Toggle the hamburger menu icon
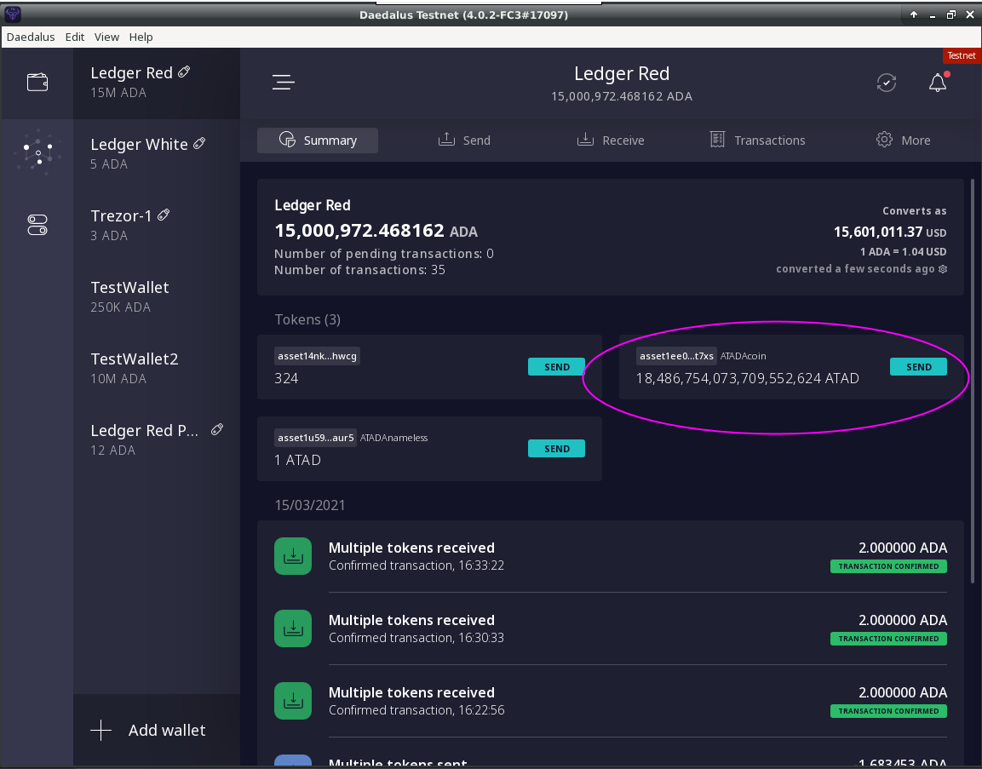Screen dimensions: 982x769 point(283,82)
